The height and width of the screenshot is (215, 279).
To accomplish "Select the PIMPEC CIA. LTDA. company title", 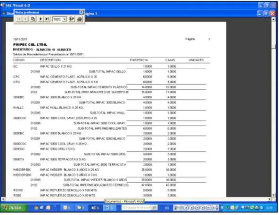I will [30, 45].
